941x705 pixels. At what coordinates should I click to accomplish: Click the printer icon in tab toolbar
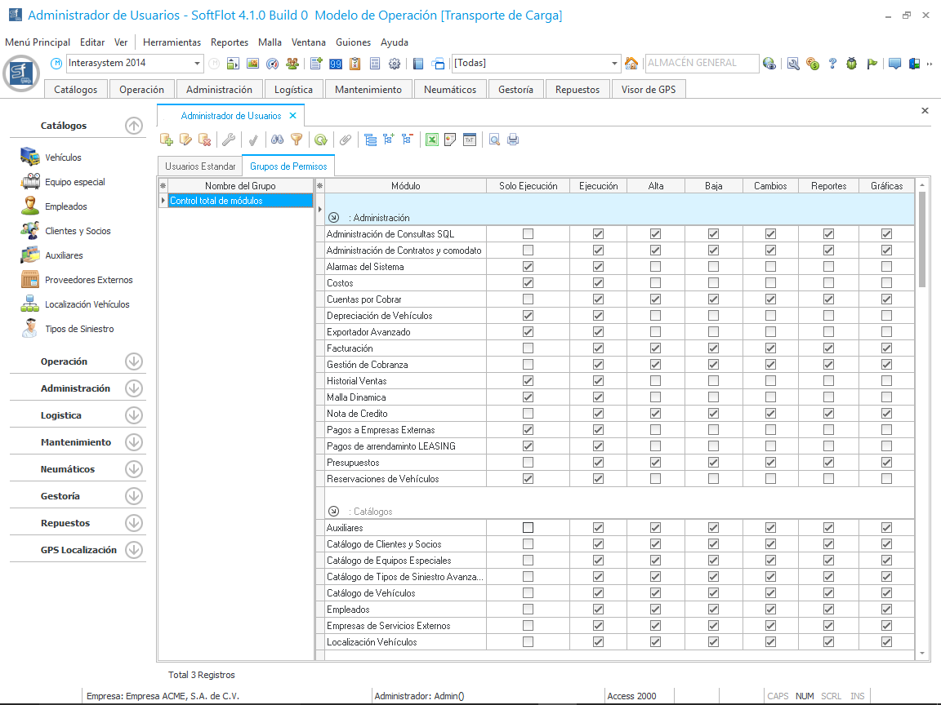point(513,140)
